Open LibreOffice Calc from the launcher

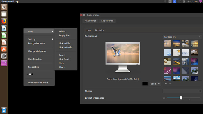[x=4, y=35]
